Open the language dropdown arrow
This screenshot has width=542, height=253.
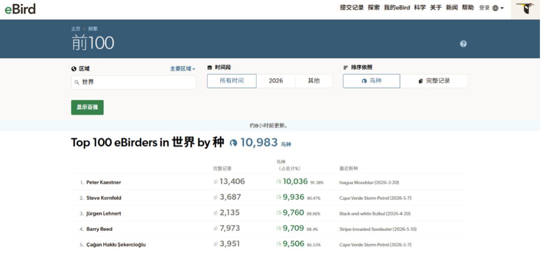(x=502, y=9)
